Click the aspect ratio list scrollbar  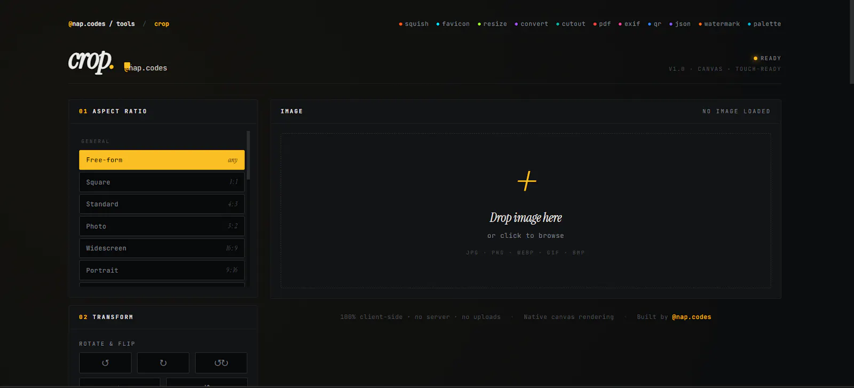[x=248, y=155]
